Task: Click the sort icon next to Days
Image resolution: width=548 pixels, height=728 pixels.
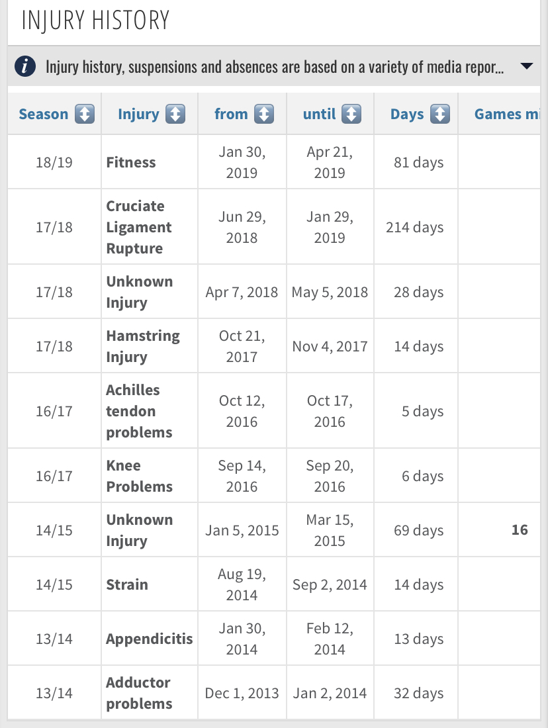Action: pos(440,114)
